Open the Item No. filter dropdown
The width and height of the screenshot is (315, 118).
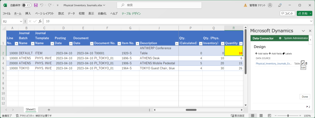point(138,43)
